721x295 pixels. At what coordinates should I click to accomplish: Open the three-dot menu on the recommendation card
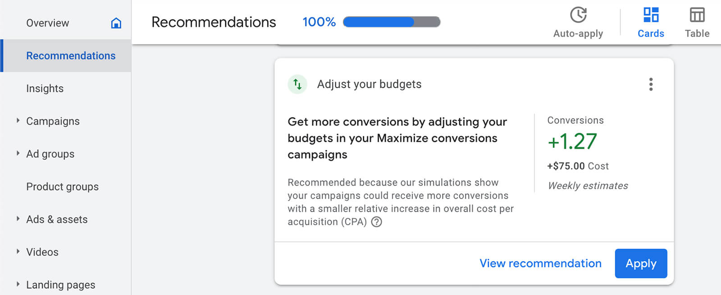(x=651, y=84)
